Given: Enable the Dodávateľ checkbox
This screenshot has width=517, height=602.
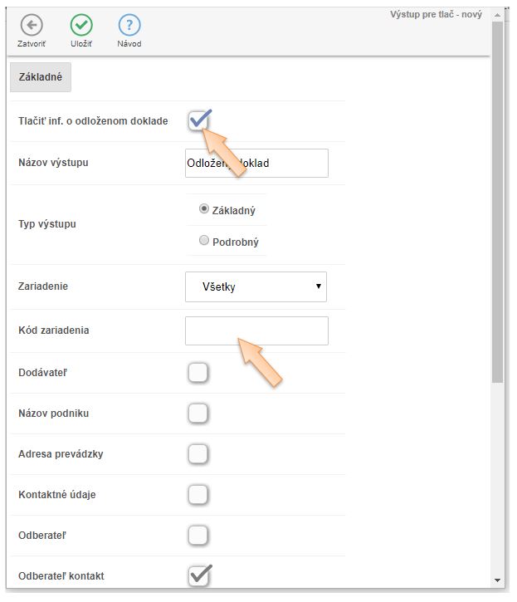Looking at the screenshot, I should (x=198, y=373).
